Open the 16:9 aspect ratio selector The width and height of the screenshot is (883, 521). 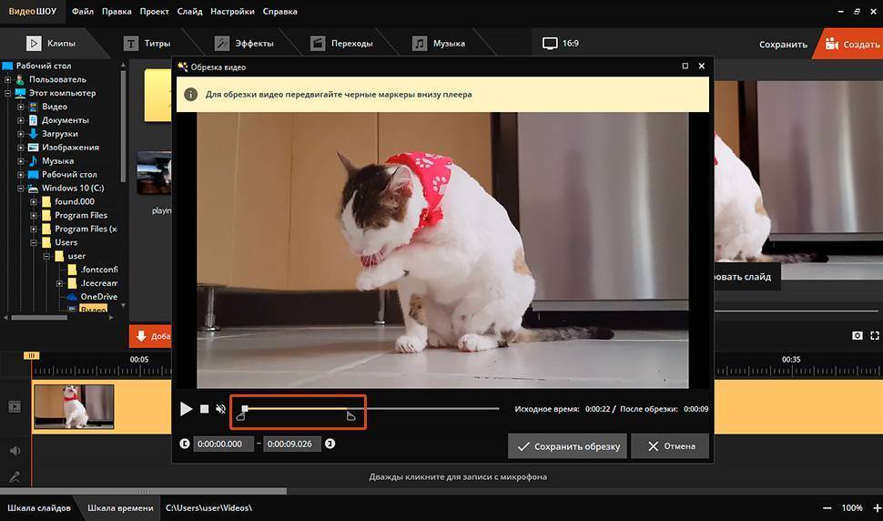pyautogui.click(x=561, y=43)
